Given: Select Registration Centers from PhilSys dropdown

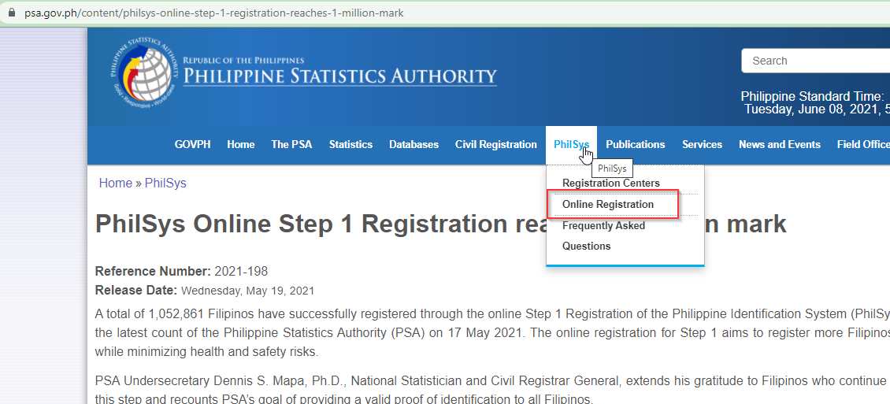Looking at the screenshot, I should [610, 183].
